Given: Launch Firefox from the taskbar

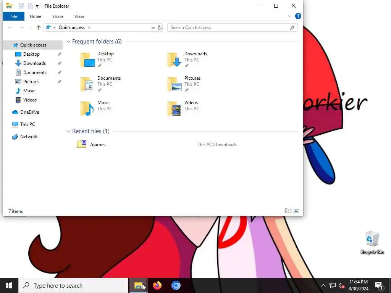Looking at the screenshot, I should click(x=157, y=285).
